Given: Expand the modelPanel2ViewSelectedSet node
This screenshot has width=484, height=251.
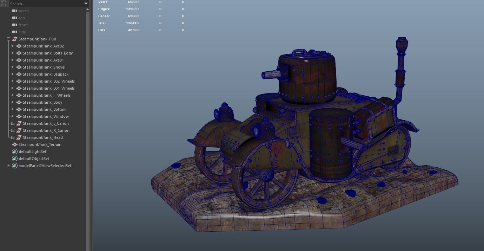Looking at the screenshot, I should tap(8, 166).
